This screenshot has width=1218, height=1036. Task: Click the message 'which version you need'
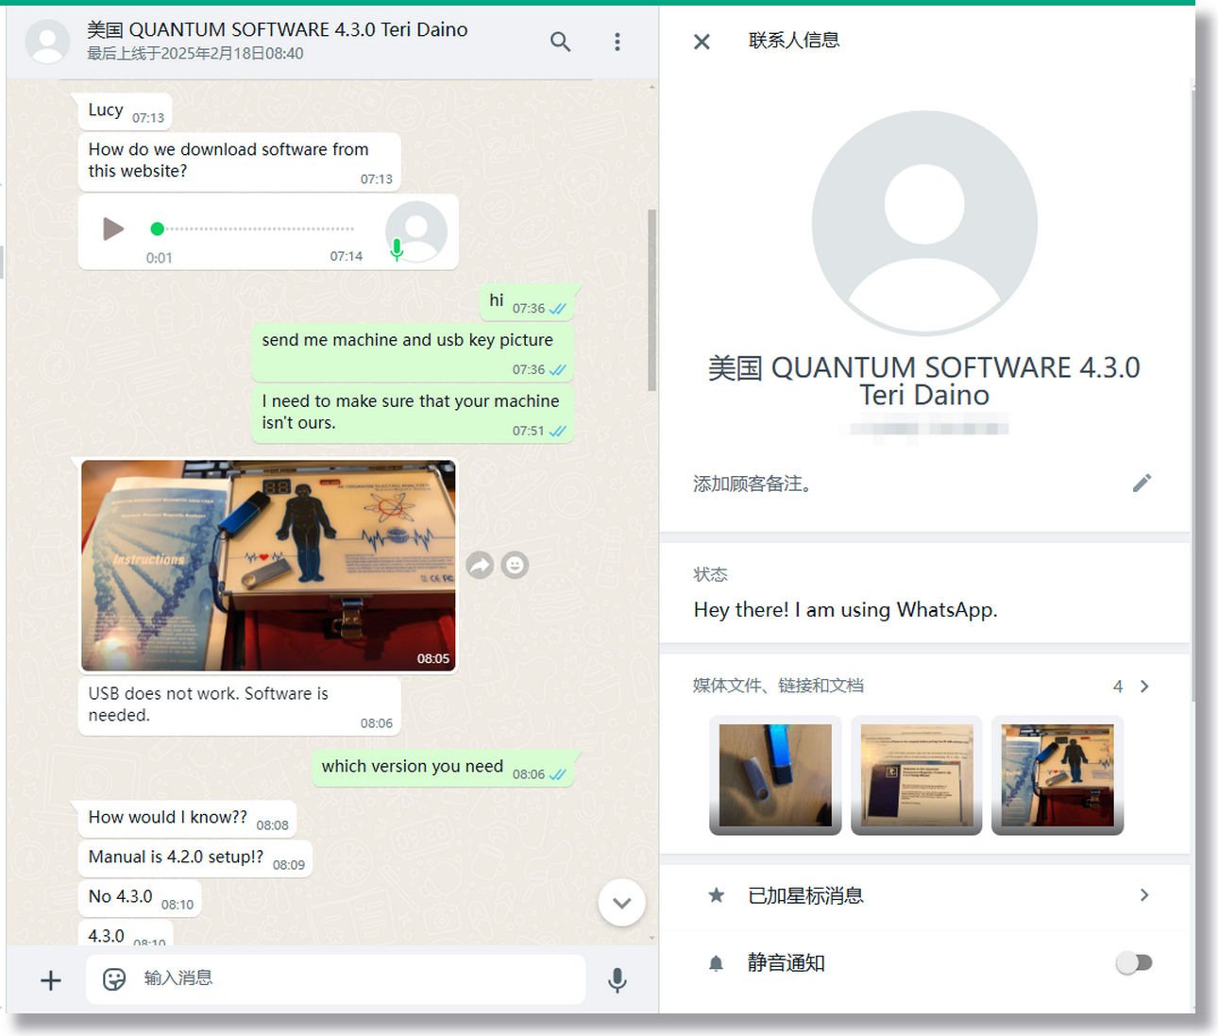[x=443, y=768]
